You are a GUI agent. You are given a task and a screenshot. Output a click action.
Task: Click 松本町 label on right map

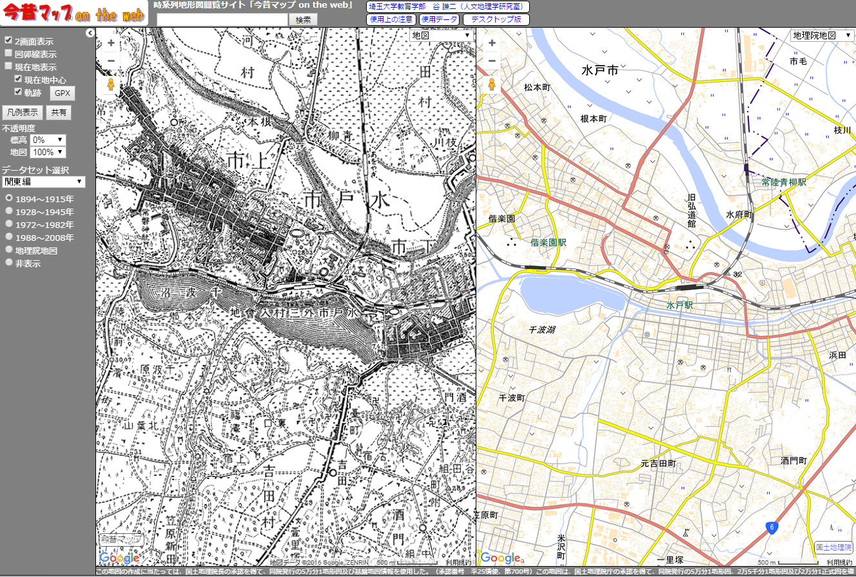point(536,87)
